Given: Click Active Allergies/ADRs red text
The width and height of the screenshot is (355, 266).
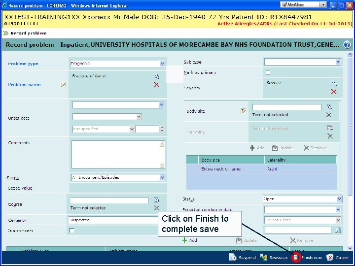Looking at the screenshot, I should (x=285, y=24).
